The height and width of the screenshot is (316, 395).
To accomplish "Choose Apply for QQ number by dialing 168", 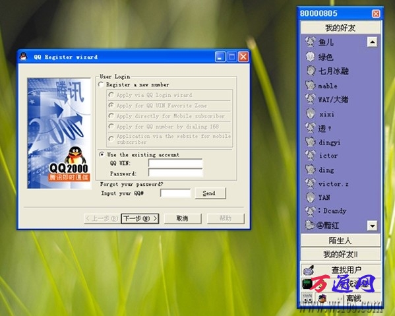I will (x=164, y=127).
